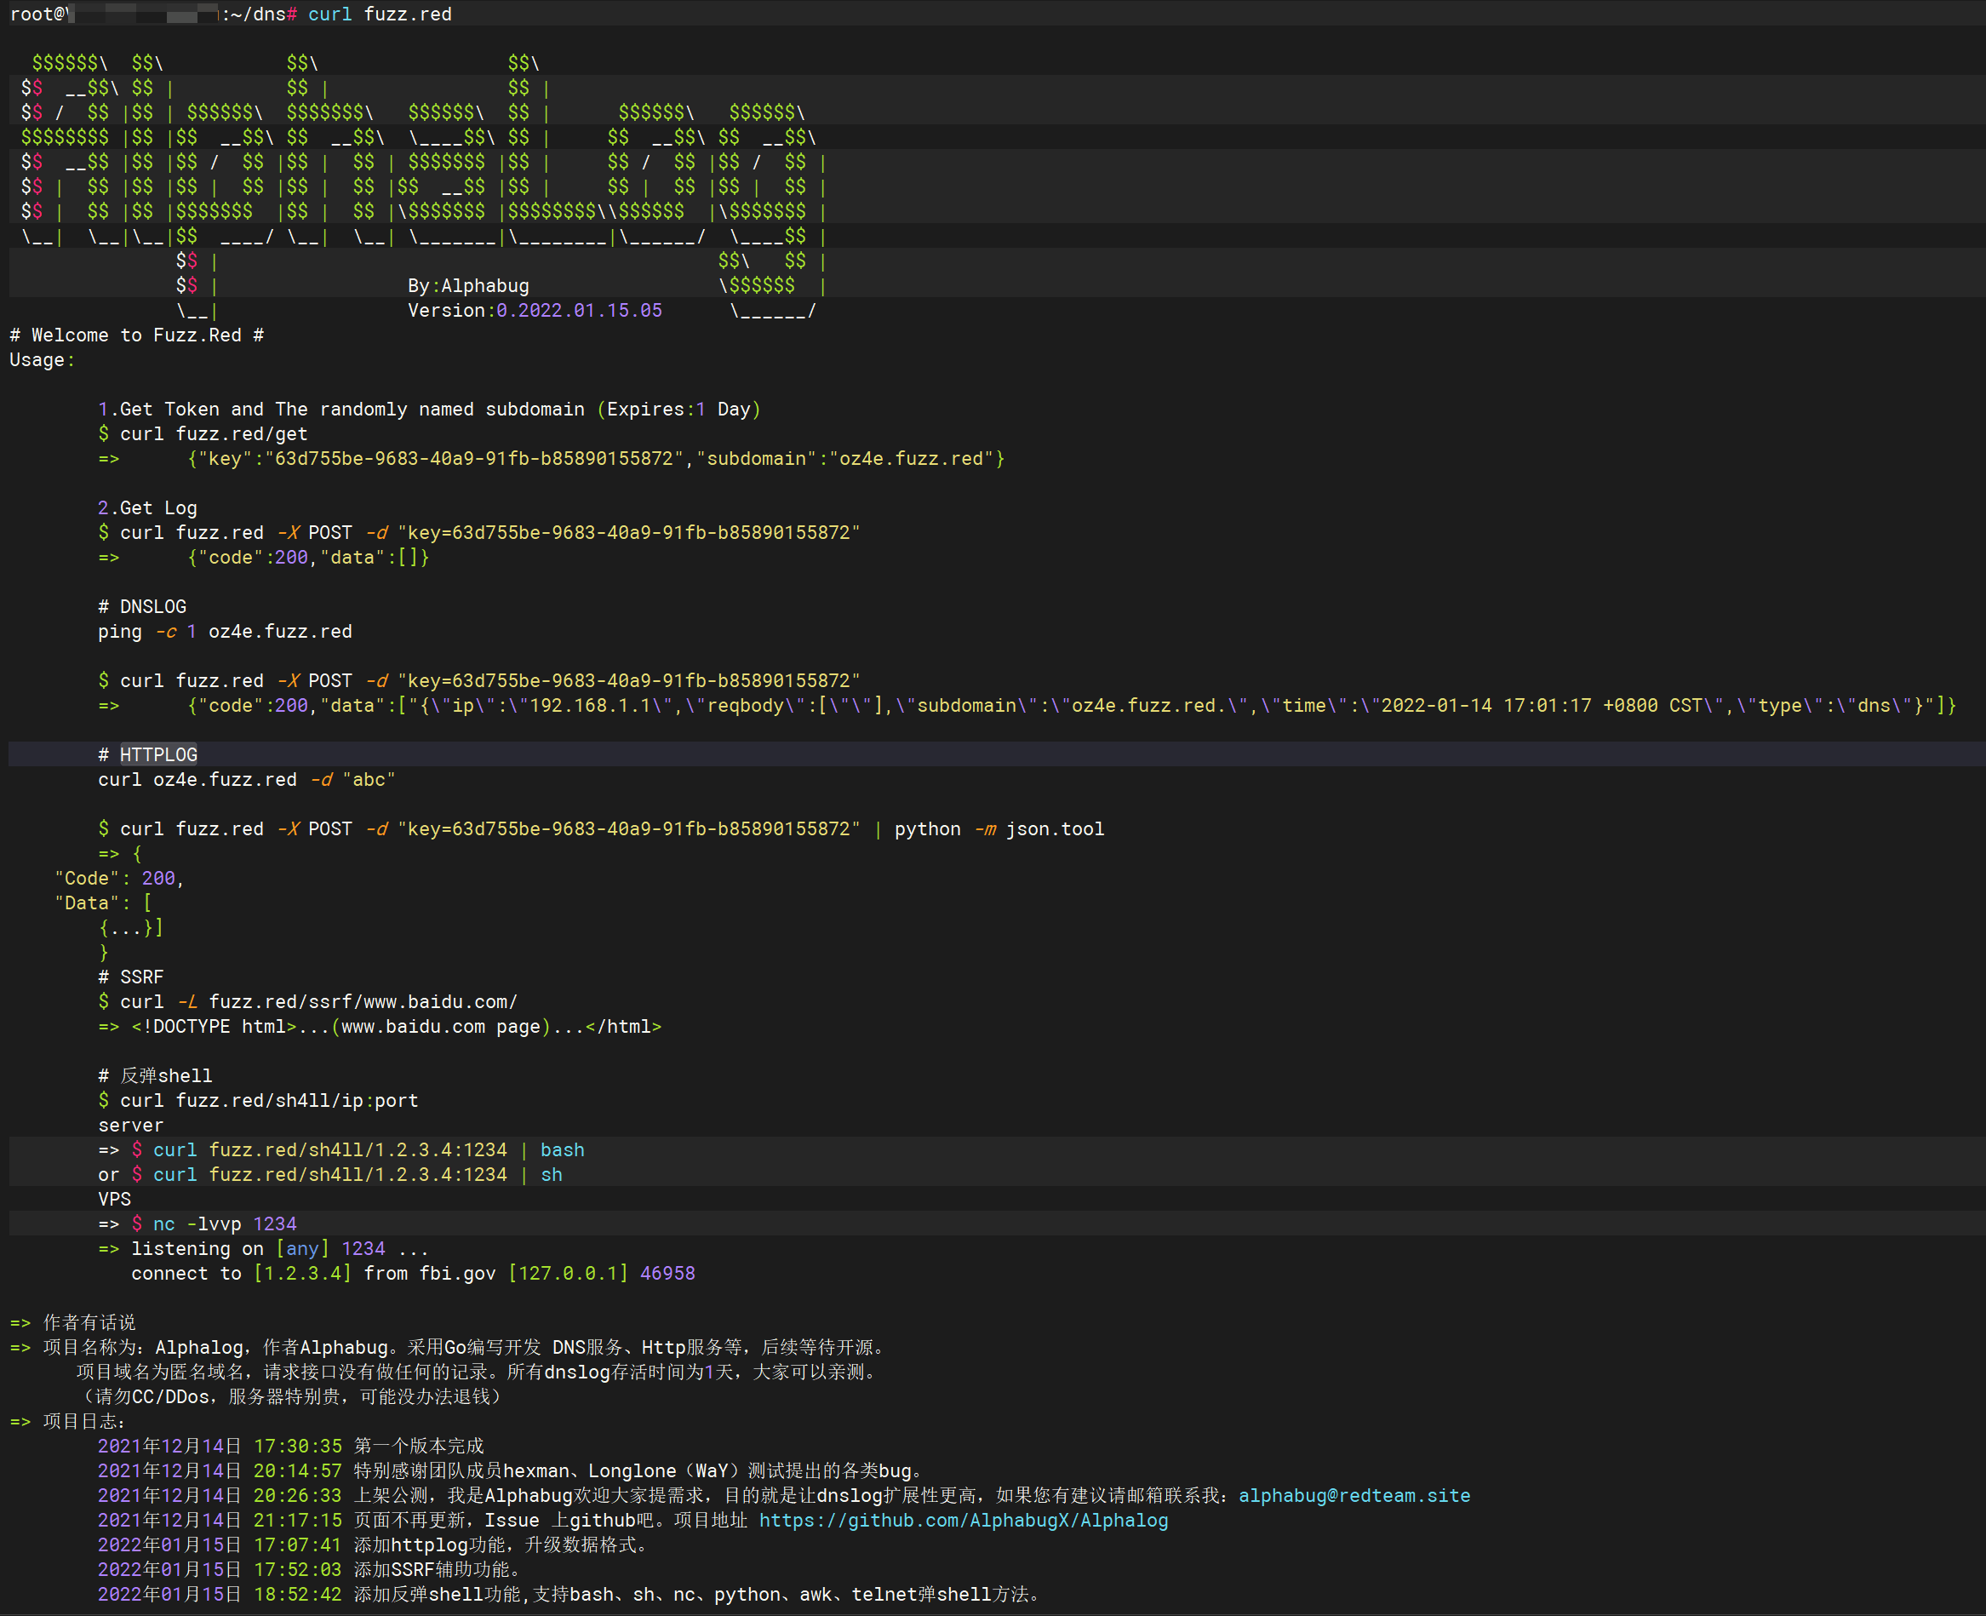Click the curl -L ssrf baidu command
The height and width of the screenshot is (1616, 1986).
318,1001
